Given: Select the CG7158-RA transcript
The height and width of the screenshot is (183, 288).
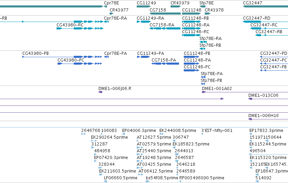Looking at the screenshot, I should [x=165, y=28].
